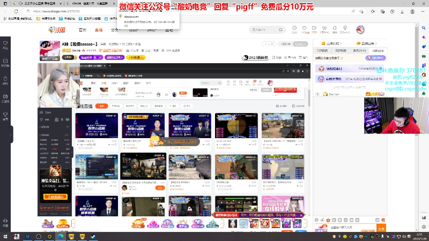
Task: Open Edge browser in taskbar
Action: [x=61, y=236]
